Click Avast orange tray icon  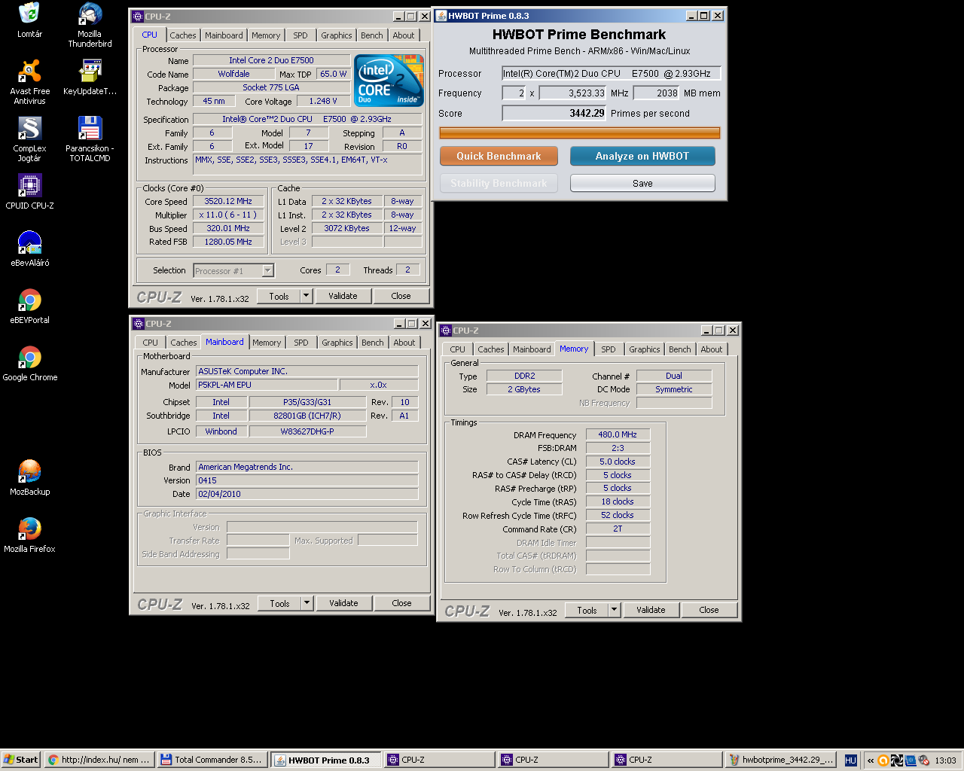(x=883, y=760)
